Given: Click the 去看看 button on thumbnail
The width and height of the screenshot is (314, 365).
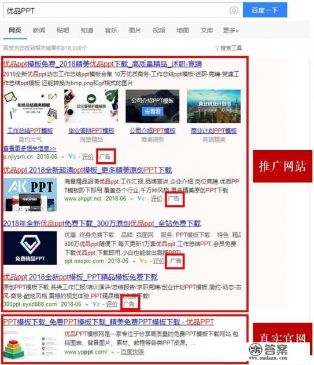Looking at the screenshot, I should coord(153,111).
